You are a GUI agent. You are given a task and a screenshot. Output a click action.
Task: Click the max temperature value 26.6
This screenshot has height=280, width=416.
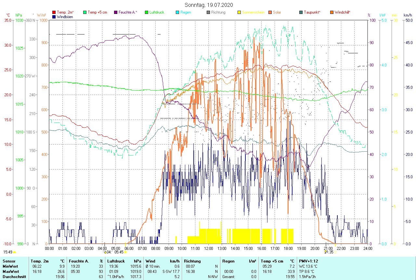61,271
